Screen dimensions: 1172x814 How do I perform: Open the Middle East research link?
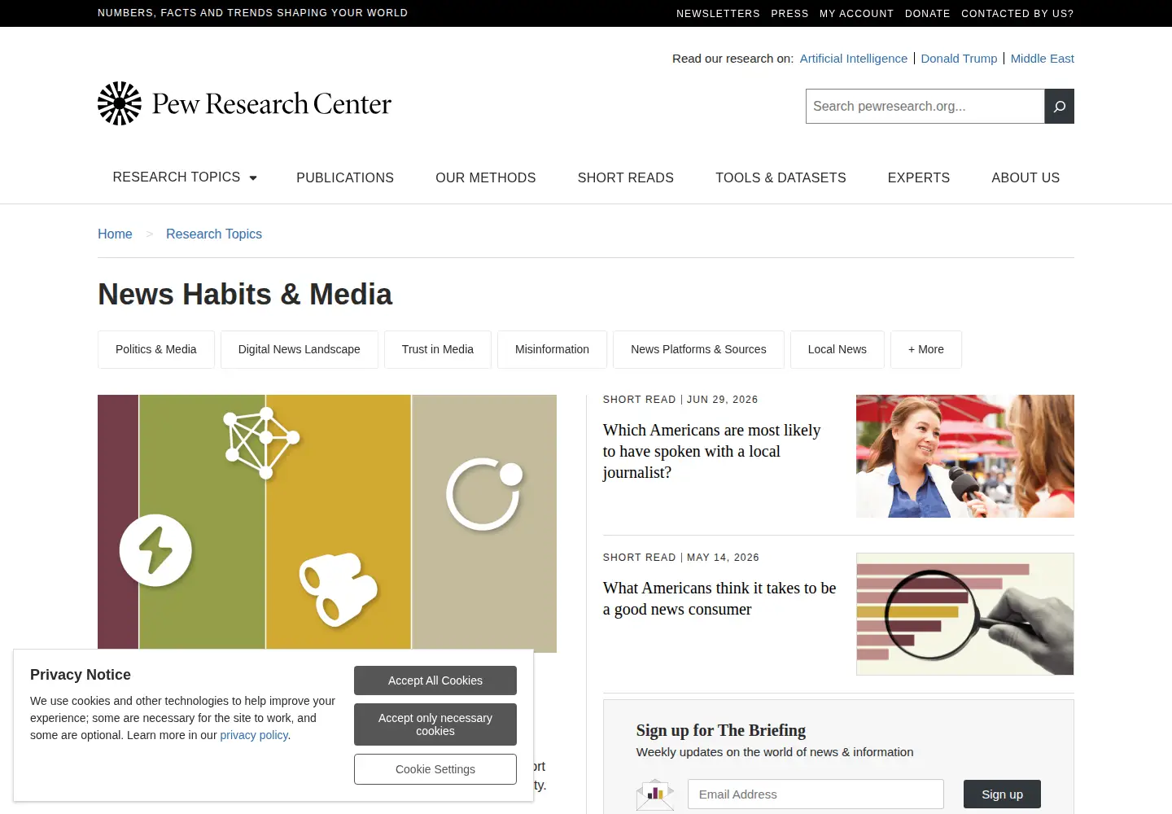[x=1043, y=59]
